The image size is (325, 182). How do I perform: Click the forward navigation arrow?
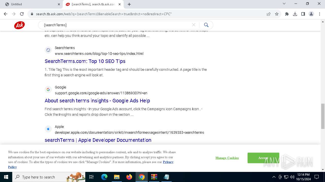point(14,14)
